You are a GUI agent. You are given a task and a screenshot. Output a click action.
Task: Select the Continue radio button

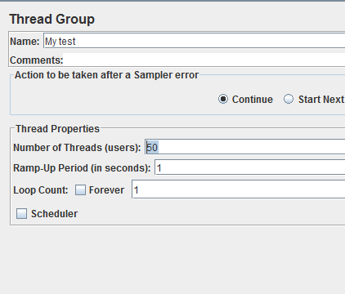pos(223,99)
